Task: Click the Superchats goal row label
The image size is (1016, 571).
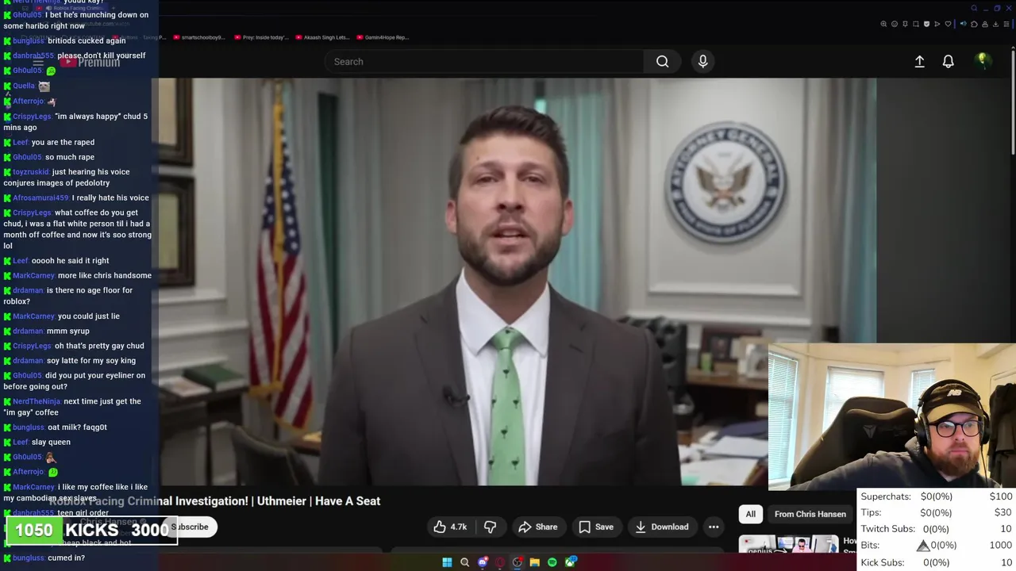Action: [886, 496]
